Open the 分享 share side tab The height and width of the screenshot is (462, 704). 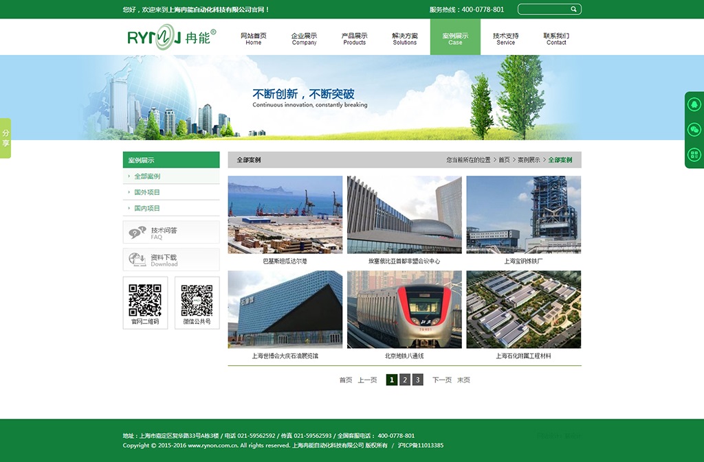coord(5,138)
